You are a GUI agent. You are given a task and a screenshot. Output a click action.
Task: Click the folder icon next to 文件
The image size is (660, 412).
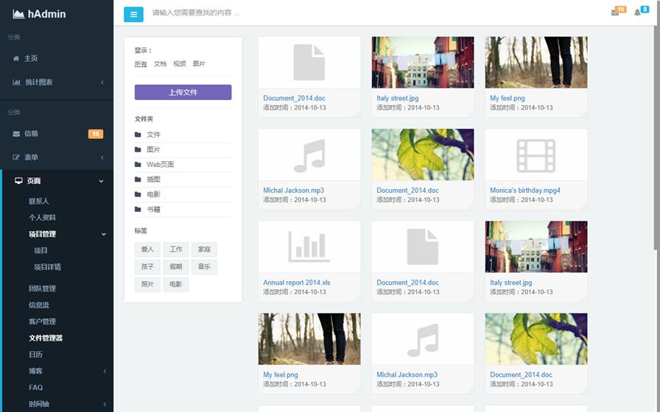[138, 135]
